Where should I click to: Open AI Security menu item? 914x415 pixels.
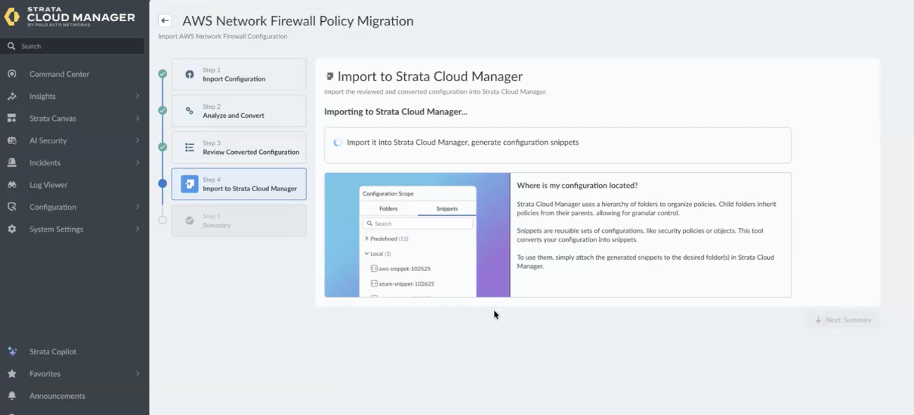click(x=48, y=140)
